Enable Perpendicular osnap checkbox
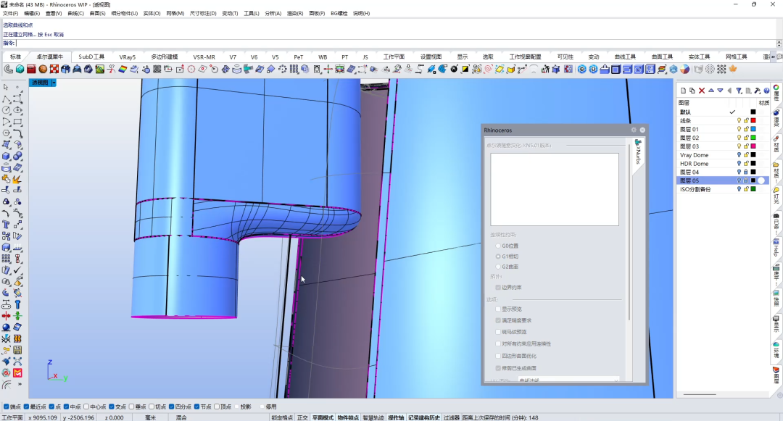 pyautogui.click(x=132, y=407)
